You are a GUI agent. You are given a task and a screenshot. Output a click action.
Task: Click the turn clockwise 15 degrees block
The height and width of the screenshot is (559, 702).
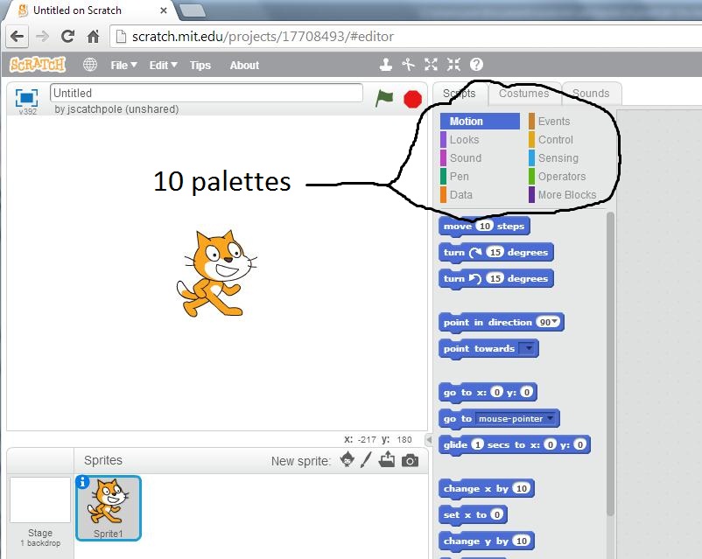tap(496, 253)
